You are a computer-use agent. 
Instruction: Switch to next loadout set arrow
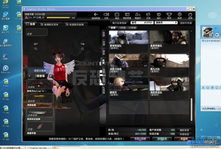point(50,76)
